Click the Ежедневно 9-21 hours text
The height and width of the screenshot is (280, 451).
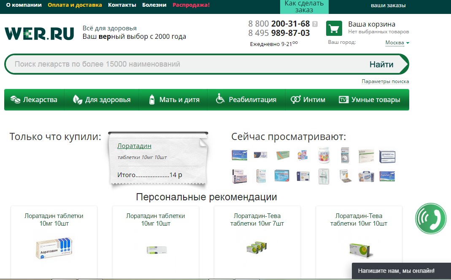[274, 44]
